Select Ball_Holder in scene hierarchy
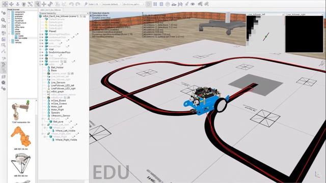 [x=57, y=68]
